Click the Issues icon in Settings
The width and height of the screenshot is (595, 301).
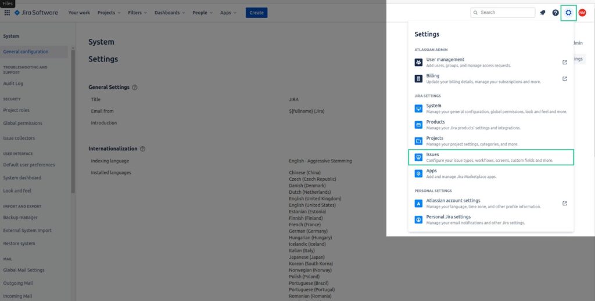[x=418, y=157]
